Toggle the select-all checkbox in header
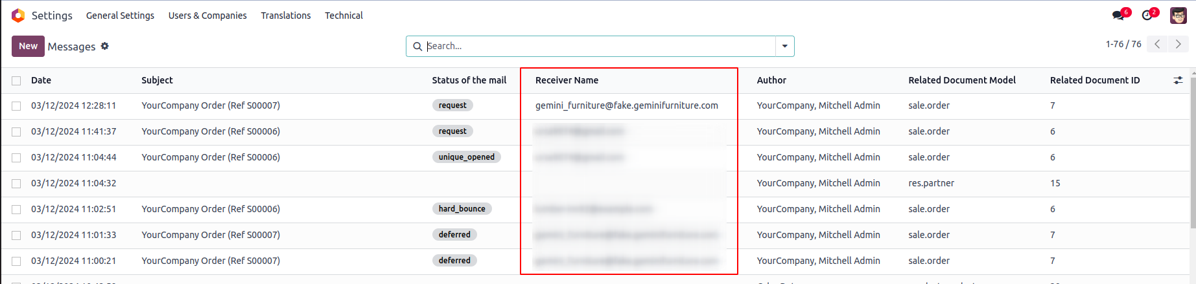The width and height of the screenshot is (1196, 284). pyautogui.click(x=16, y=81)
